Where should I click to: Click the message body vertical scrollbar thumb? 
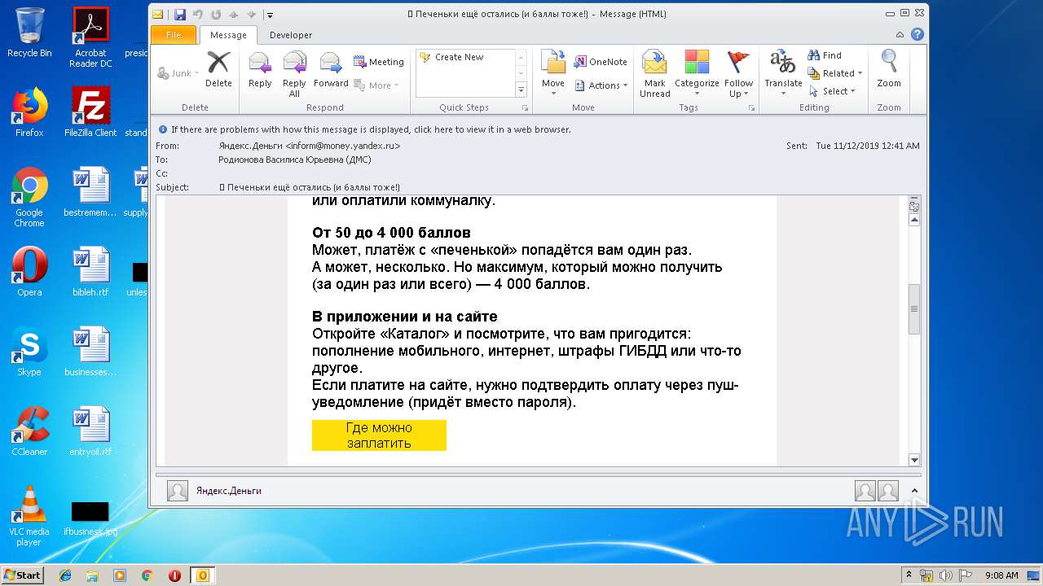coord(914,308)
